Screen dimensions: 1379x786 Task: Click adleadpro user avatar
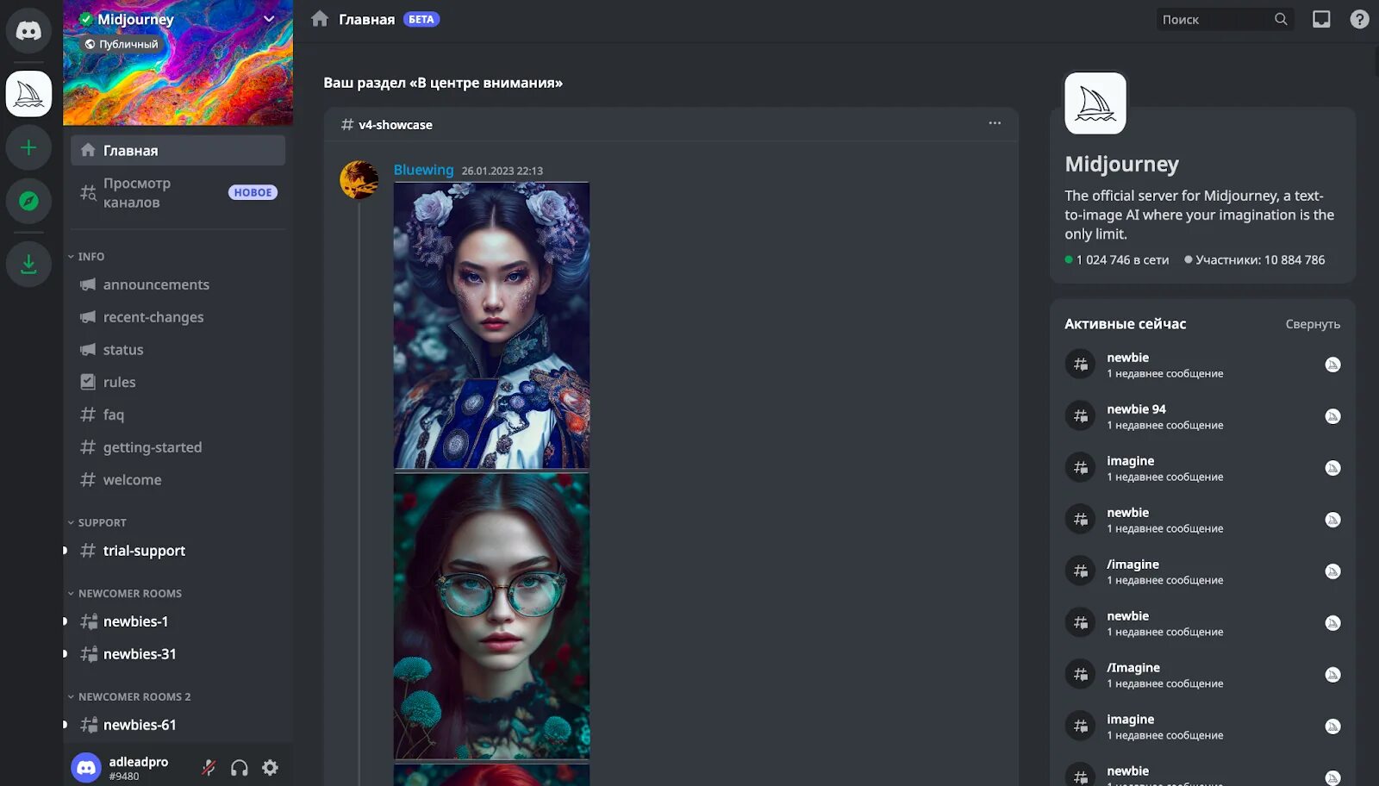coord(86,767)
